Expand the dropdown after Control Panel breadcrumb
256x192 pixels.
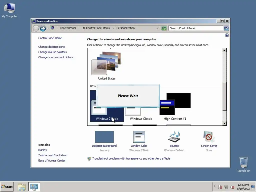tap(79, 28)
